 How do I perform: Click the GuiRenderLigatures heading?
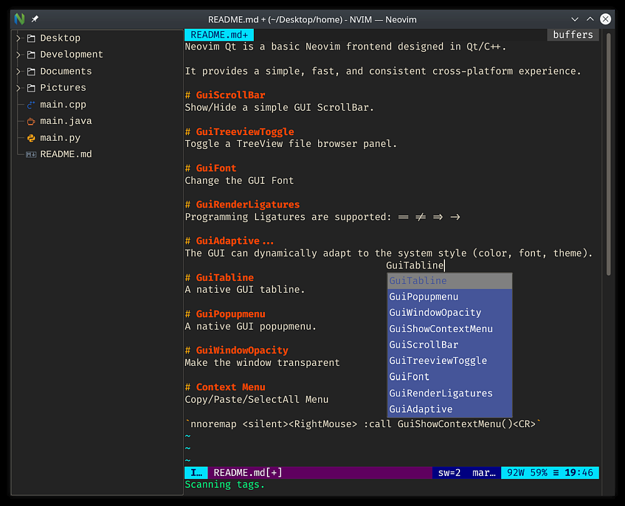(242, 205)
